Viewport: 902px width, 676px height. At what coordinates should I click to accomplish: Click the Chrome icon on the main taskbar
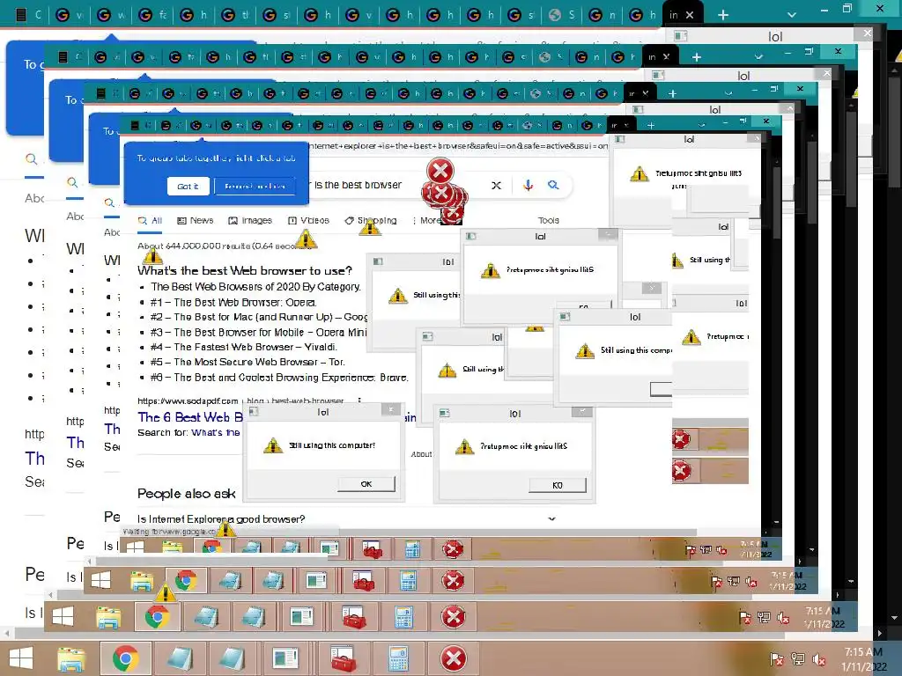[x=125, y=658]
